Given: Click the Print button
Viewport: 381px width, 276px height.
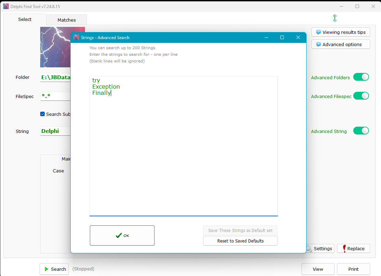Looking at the screenshot, I should pyautogui.click(x=353, y=269).
